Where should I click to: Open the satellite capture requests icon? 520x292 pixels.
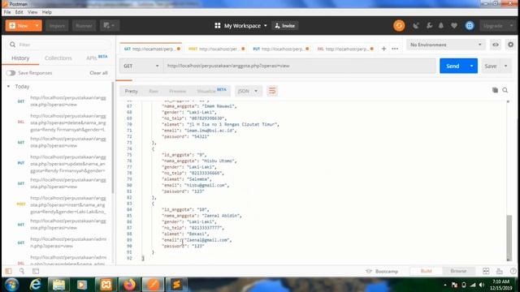415,25
